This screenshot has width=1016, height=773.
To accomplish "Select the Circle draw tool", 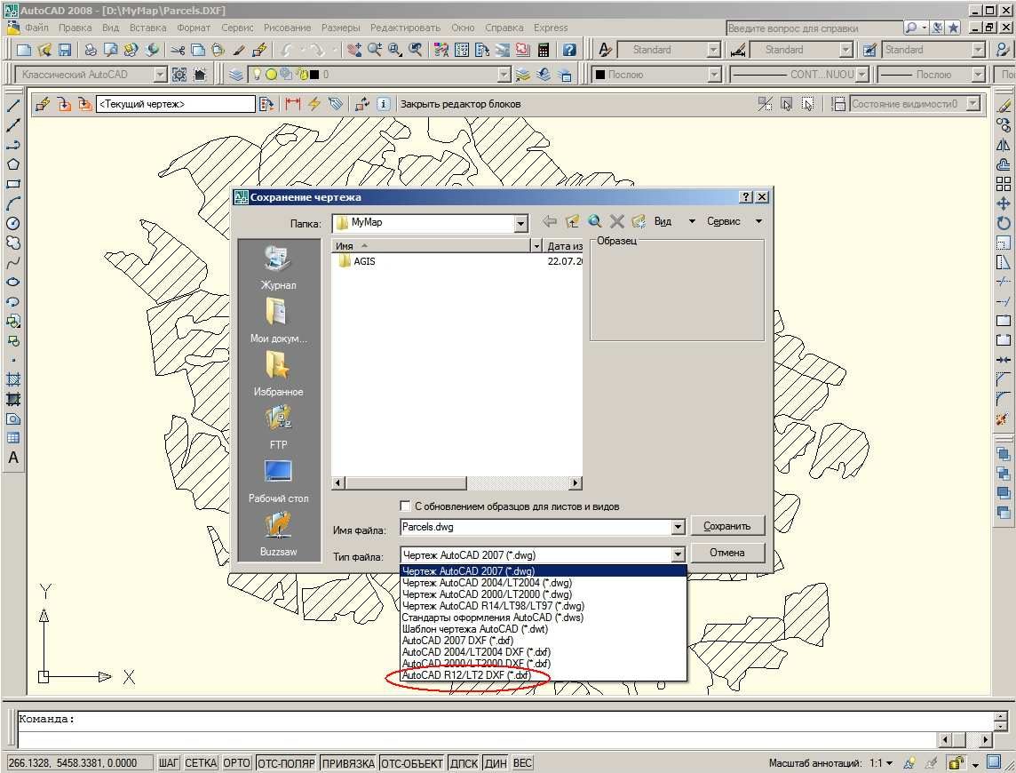I will click(x=13, y=223).
